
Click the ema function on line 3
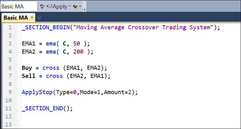[51, 44]
